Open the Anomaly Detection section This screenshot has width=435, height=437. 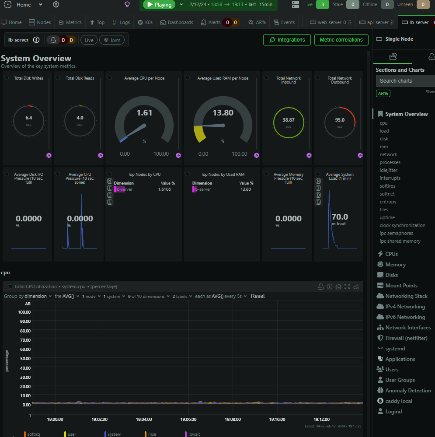click(407, 391)
